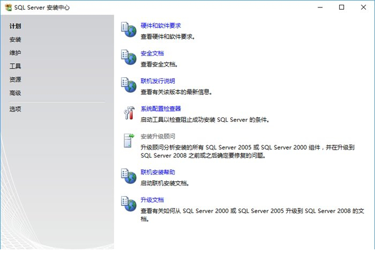Click the window title SQL Server 安装中心
Image resolution: width=375 pixels, height=259 pixels.
(42, 8)
